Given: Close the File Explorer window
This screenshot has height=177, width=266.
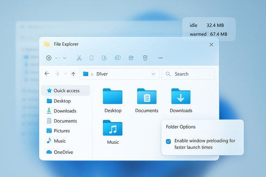Looking at the screenshot, I should click(212, 45).
